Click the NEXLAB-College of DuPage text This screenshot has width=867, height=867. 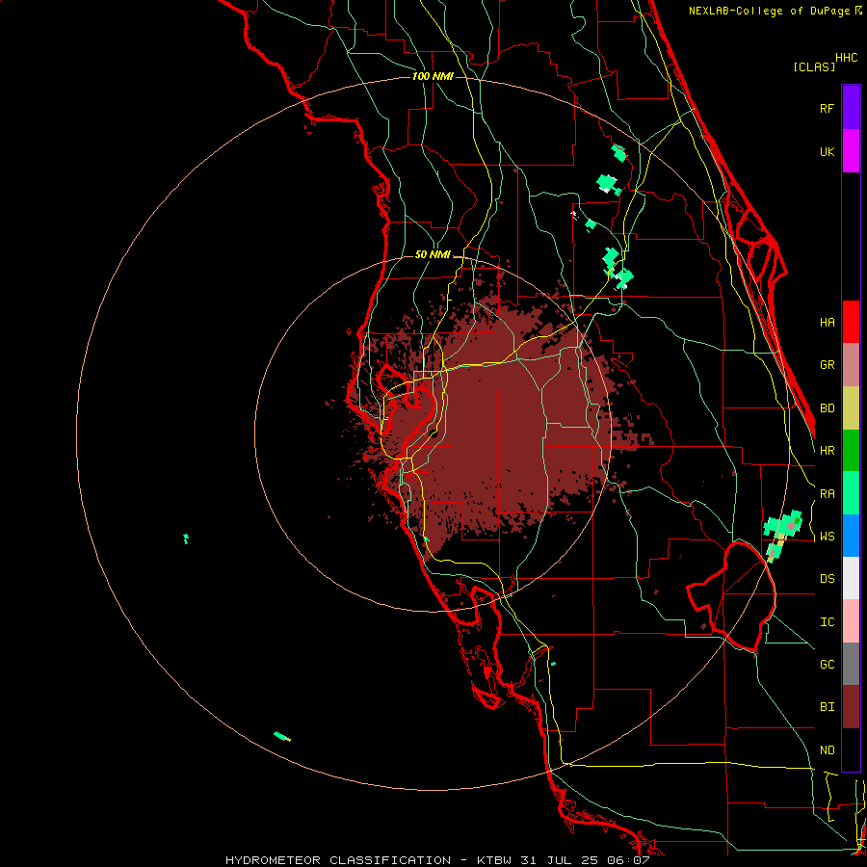coord(771,11)
